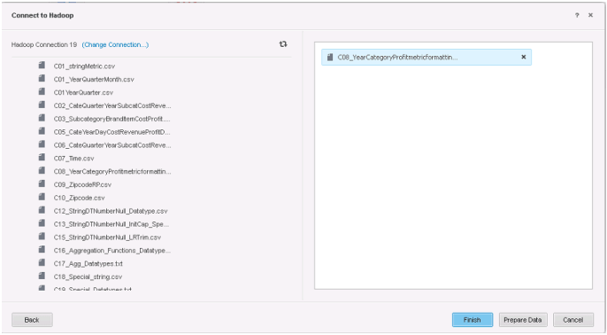607x335 pixels.
Task: Select C01_YearQuarterMonth.csv file name
Action: tap(94, 80)
